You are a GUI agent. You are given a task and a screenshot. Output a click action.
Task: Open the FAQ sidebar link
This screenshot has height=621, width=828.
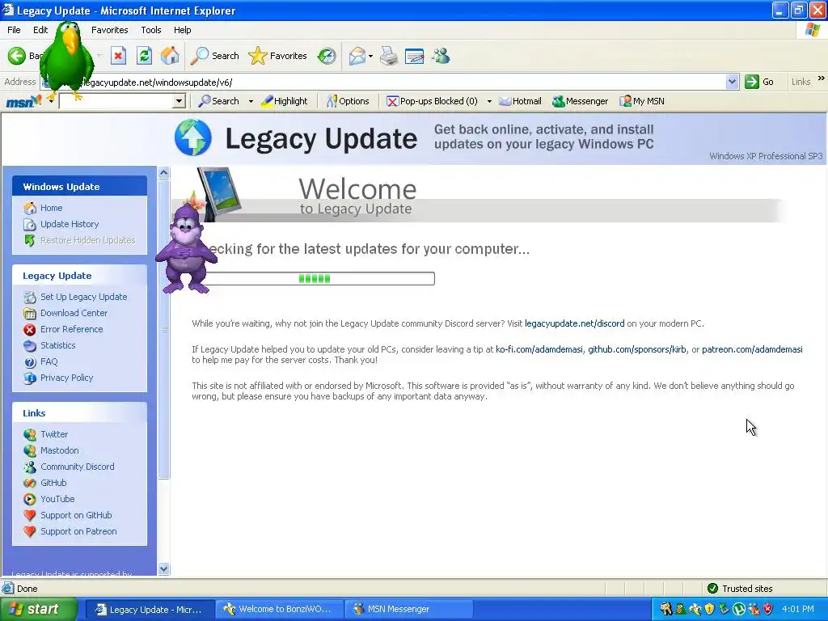tap(49, 361)
